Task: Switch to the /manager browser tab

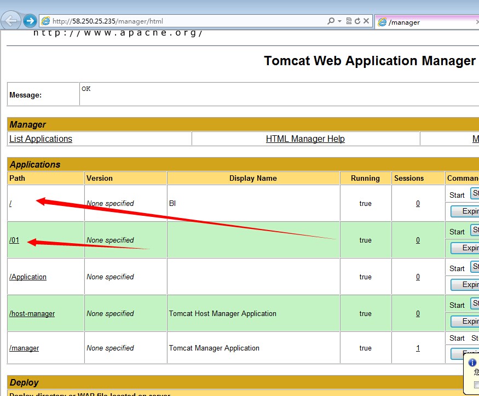Action: [x=428, y=22]
